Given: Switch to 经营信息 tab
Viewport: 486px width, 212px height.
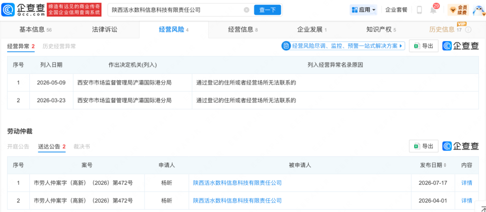Looking at the screenshot, I should click(x=243, y=30).
